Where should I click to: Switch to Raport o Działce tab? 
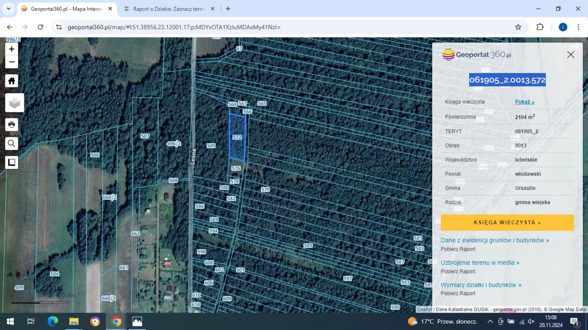coord(169,9)
